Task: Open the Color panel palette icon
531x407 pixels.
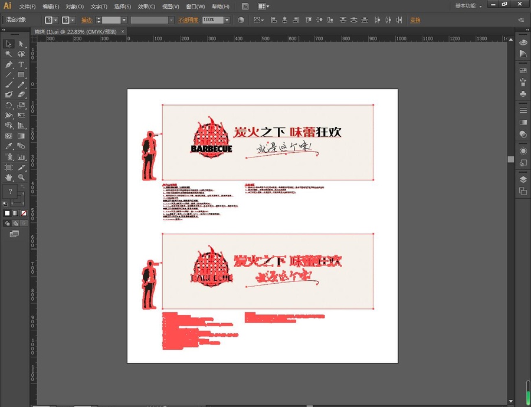Action: click(x=523, y=42)
